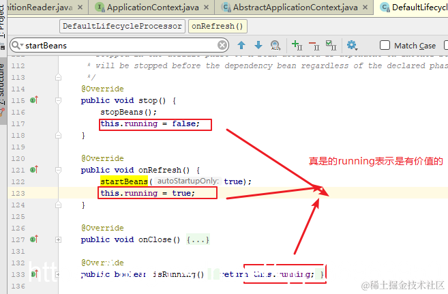The height and width of the screenshot is (294, 448).
Task: Click @Override annotation on line 120
Action: pos(102,158)
